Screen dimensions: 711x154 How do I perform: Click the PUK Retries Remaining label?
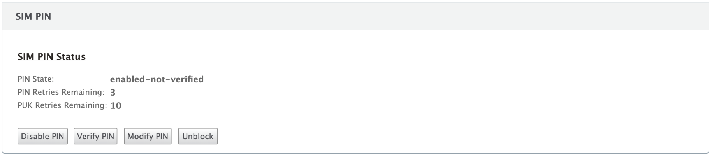click(62, 105)
